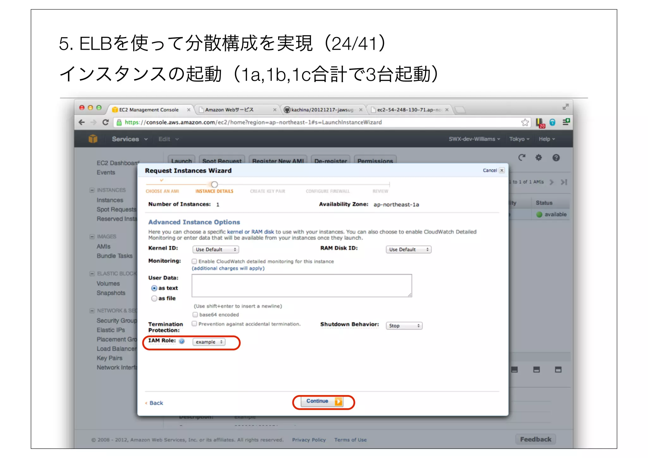Image resolution: width=648 pixels, height=458 pixels.
Task: Click the browser reload icon
Action: [x=106, y=122]
